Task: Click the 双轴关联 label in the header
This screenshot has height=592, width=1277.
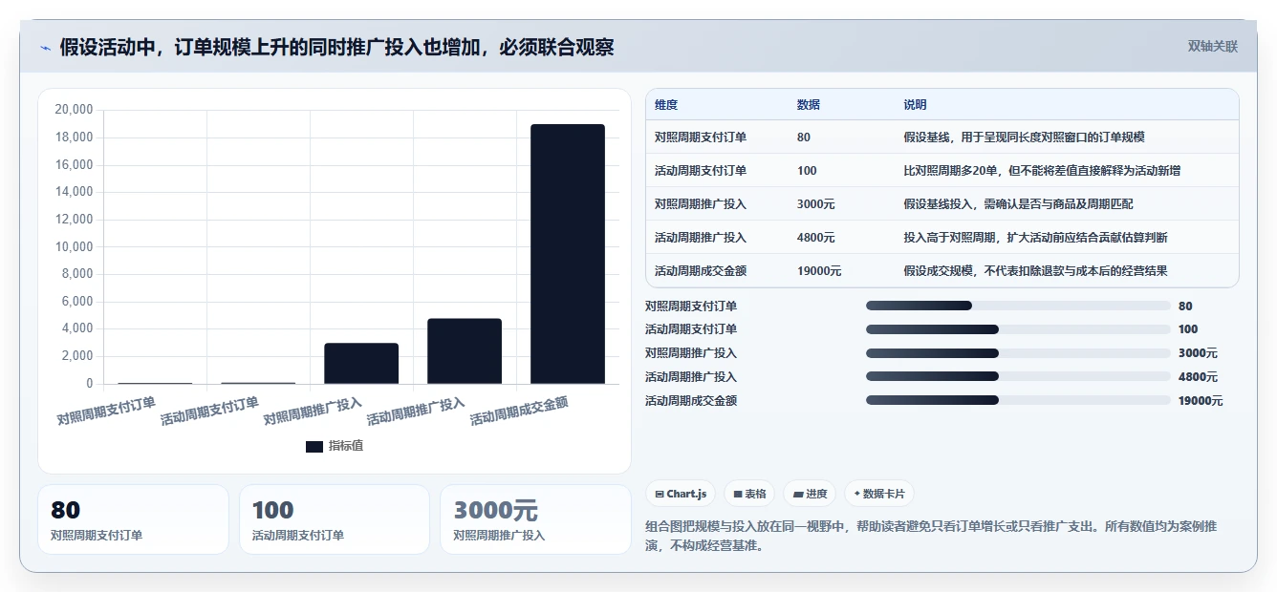Action: (1212, 47)
